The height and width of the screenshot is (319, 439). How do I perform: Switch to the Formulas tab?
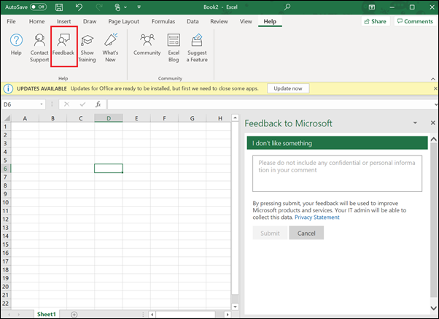tap(163, 22)
